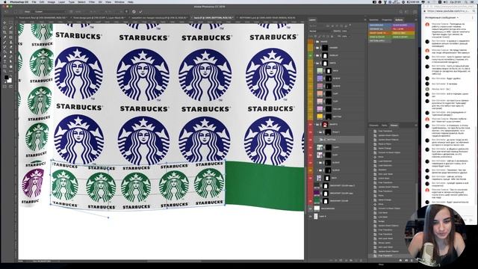Commit the transform with the checkmark icon

click(140, 12)
